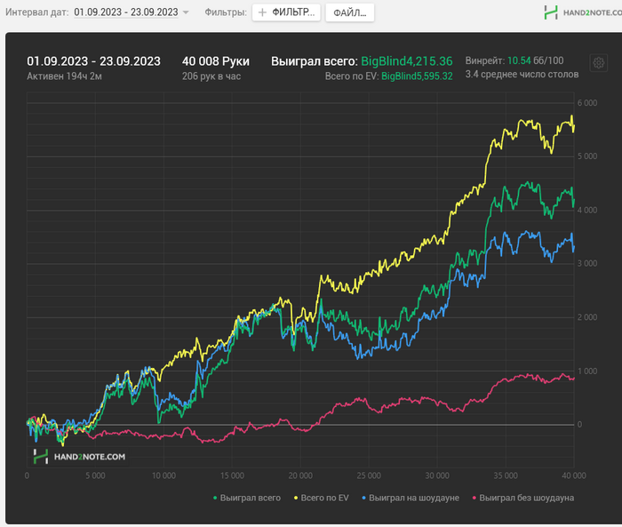The width and height of the screenshot is (622, 527).
Task: Click the plus icon in the filter button
Action: click(x=262, y=12)
